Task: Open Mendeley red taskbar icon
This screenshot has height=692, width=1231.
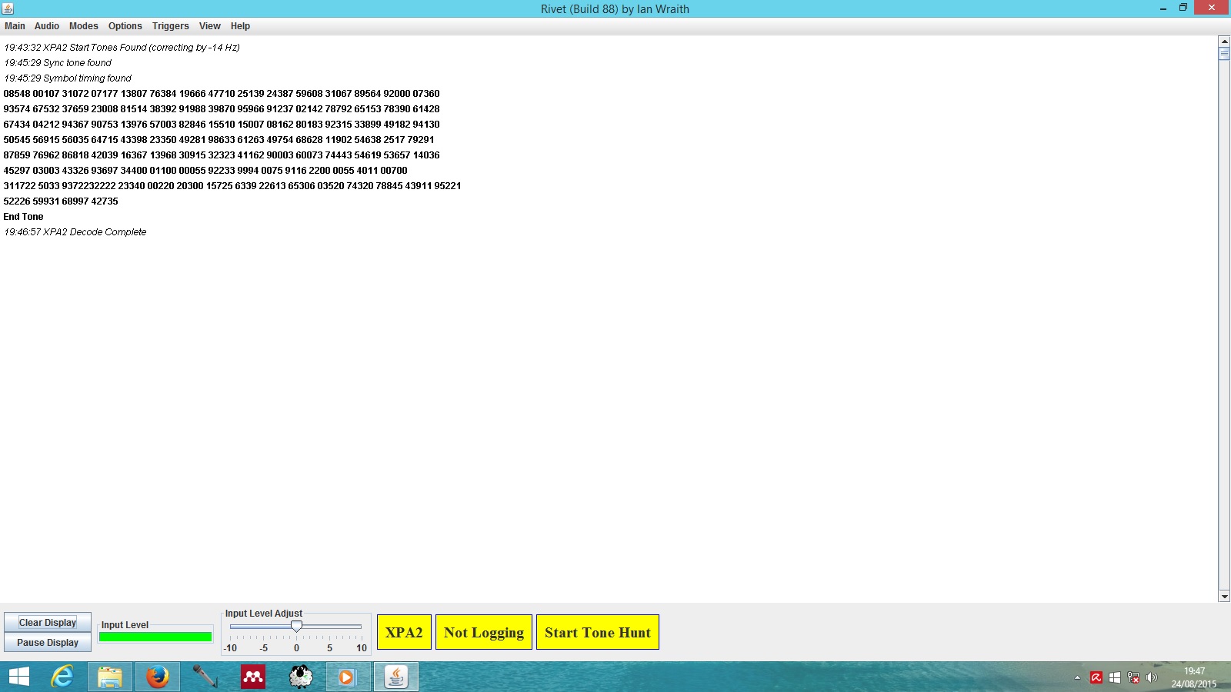Action: pos(252,677)
